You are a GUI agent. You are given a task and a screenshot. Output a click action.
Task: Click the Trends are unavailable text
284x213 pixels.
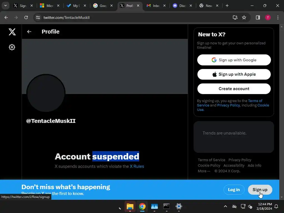[224, 133]
